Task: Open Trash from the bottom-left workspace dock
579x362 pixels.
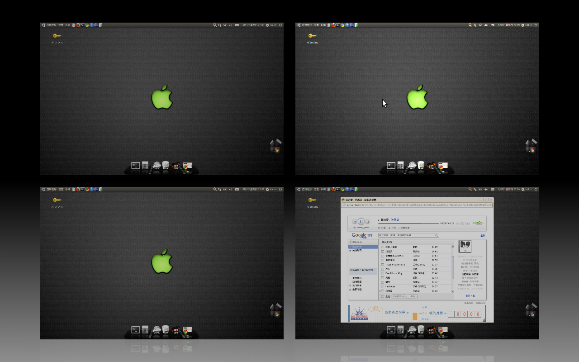Action: click(x=166, y=329)
